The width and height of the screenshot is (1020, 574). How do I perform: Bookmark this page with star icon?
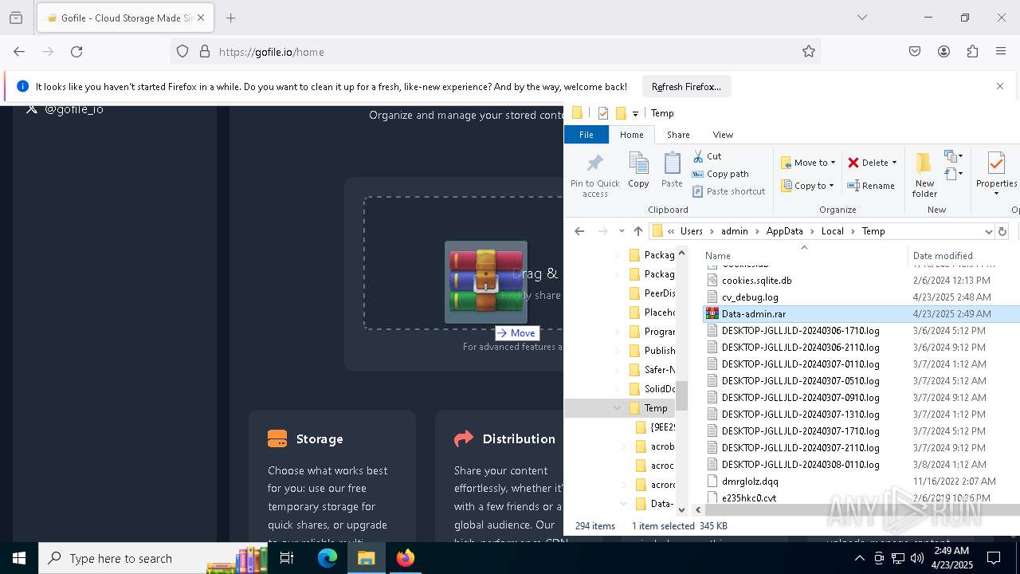point(809,52)
